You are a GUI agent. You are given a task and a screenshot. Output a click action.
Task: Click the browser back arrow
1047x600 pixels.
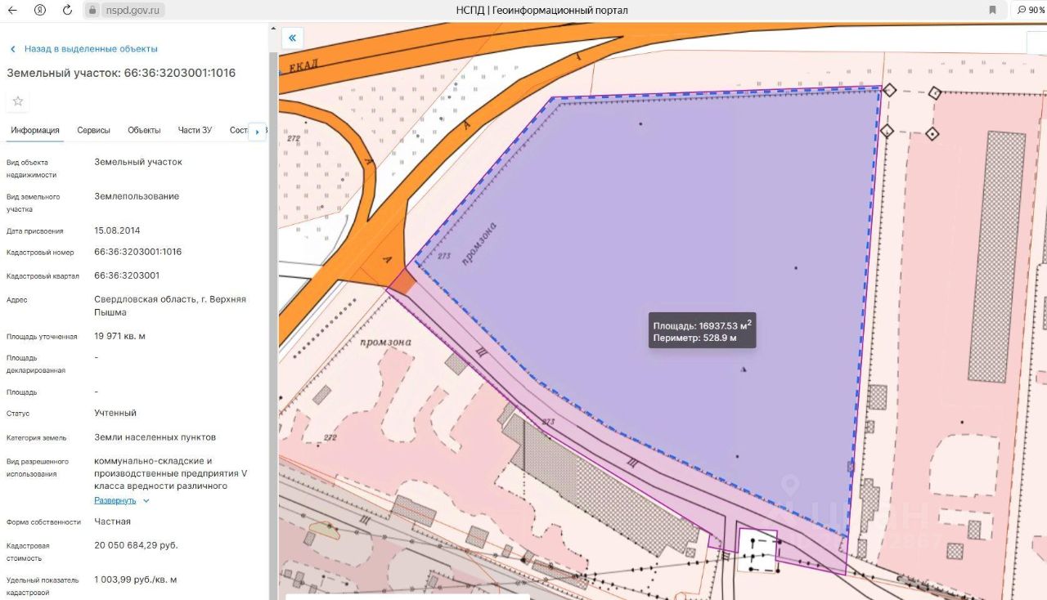13,10
